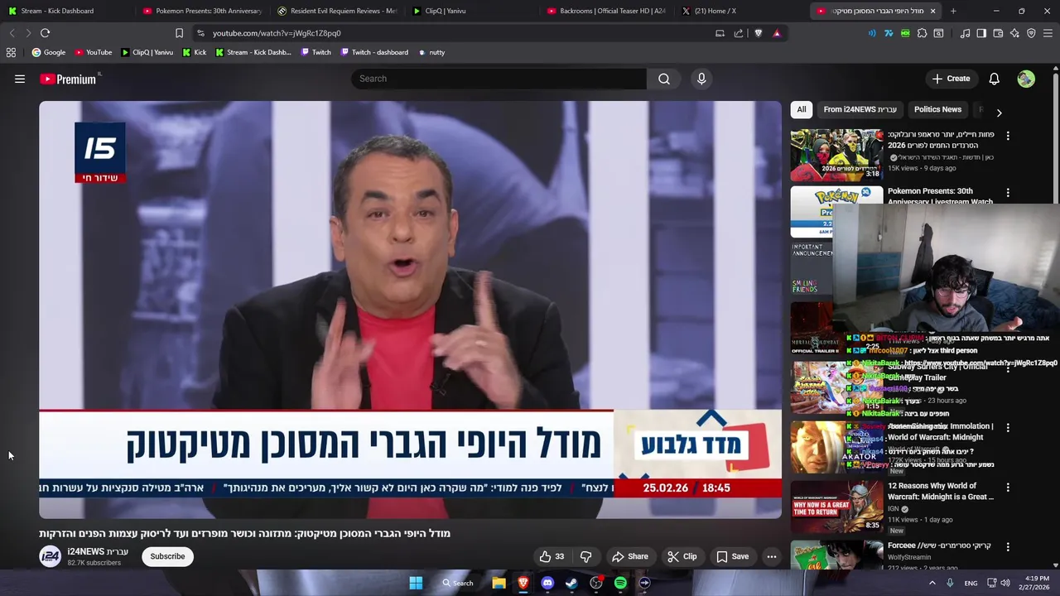
Task: Open a new browser tab
Action: 953,11
